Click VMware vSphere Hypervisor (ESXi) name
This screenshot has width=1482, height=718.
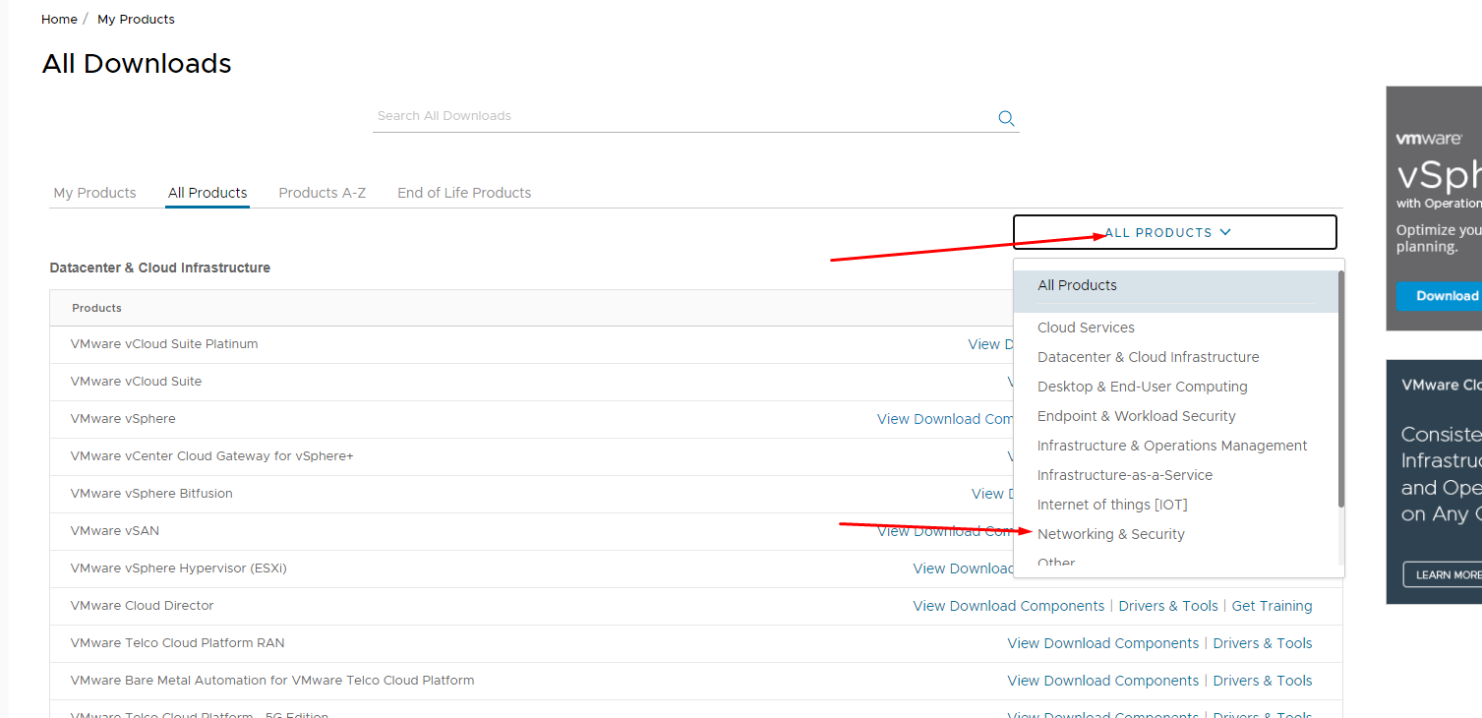179,568
